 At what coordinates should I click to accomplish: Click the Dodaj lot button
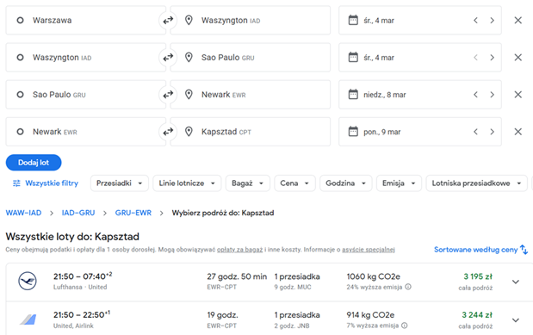pyautogui.click(x=34, y=163)
